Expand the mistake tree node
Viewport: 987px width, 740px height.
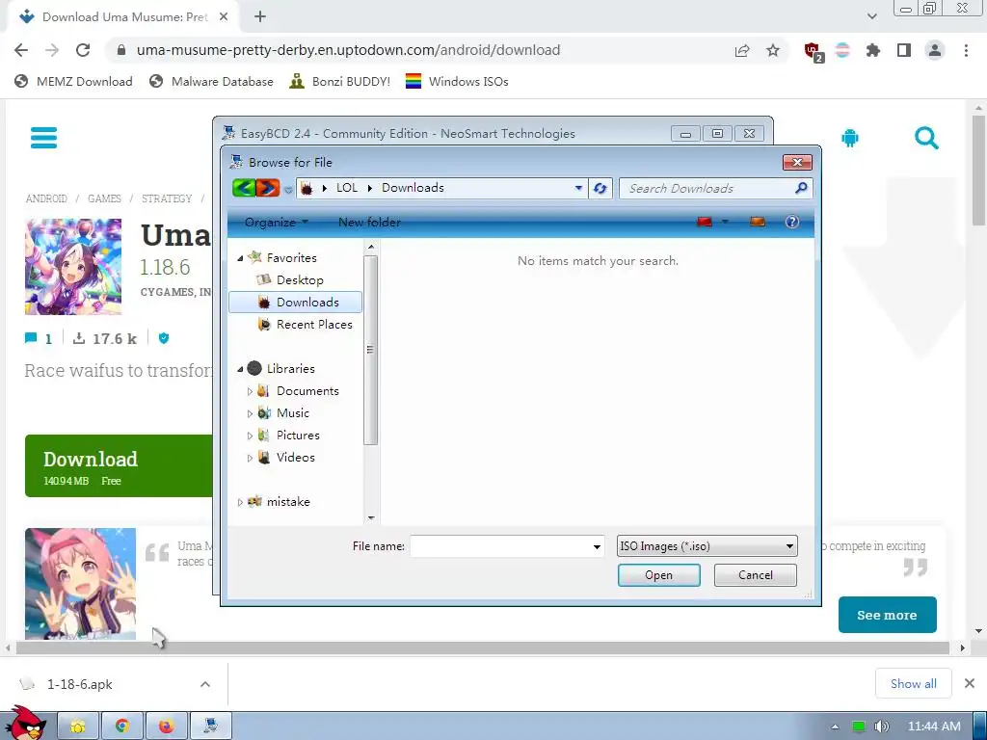coord(240,502)
